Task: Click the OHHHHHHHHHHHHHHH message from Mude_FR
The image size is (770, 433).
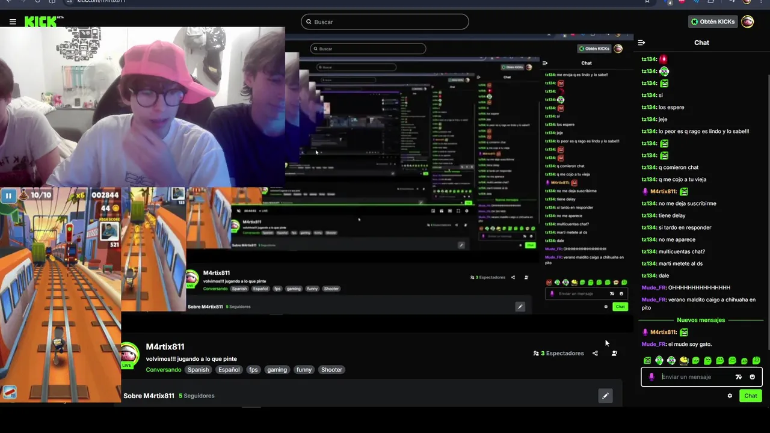Action: tap(699, 288)
